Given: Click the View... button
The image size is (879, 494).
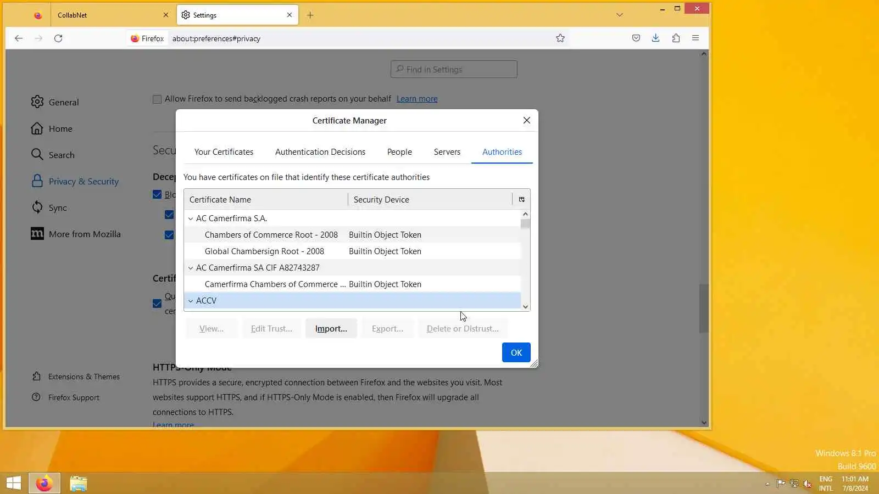Looking at the screenshot, I should click(x=212, y=329).
